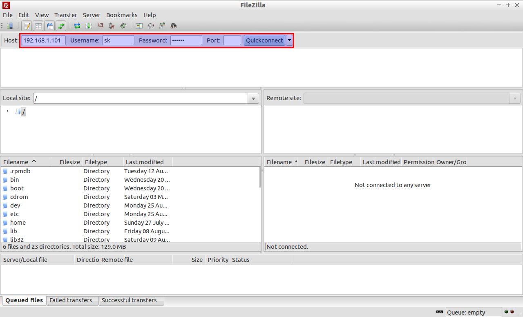Click the Port input field
Viewport: 523px width, 317px height.
tap(232, 40)
